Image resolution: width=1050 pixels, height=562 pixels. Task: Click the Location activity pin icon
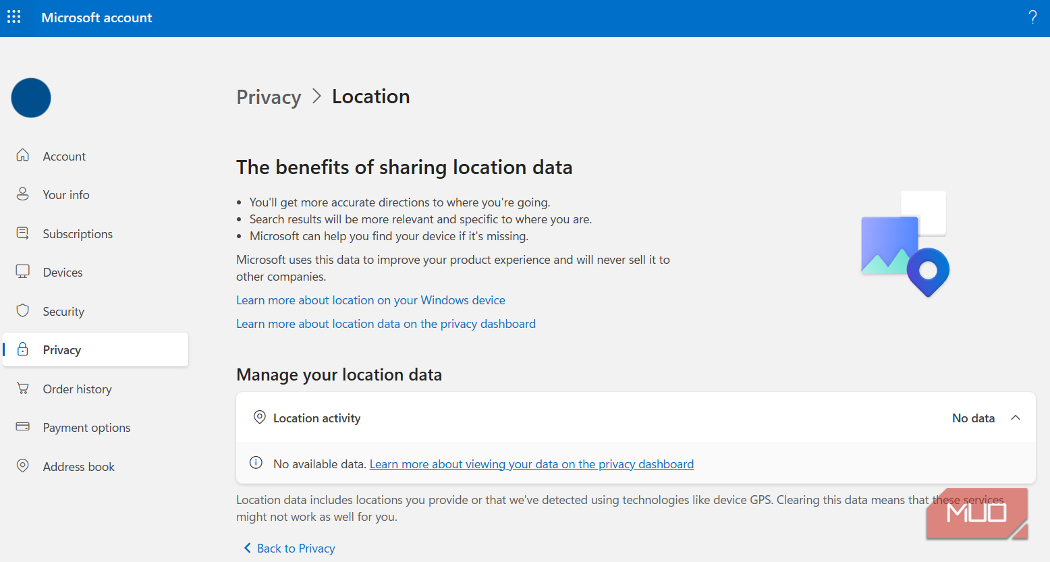259,417
